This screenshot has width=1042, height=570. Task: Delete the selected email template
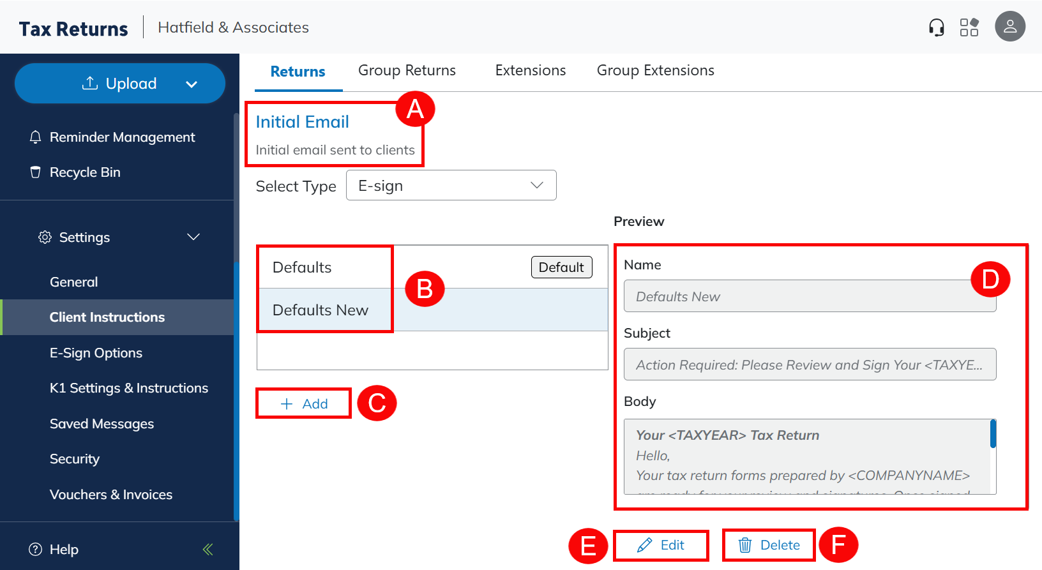click(769, 545)
